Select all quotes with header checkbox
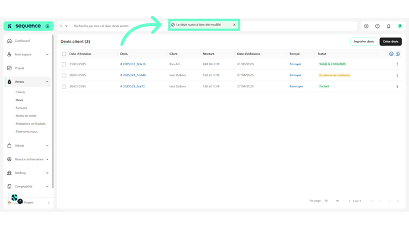409x230 pixels. [64, 54]
